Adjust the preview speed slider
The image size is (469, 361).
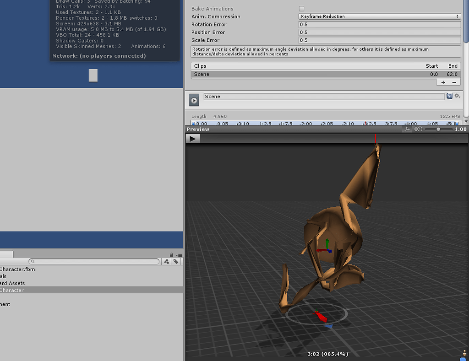pyautogui.click(x=438, y=129)
